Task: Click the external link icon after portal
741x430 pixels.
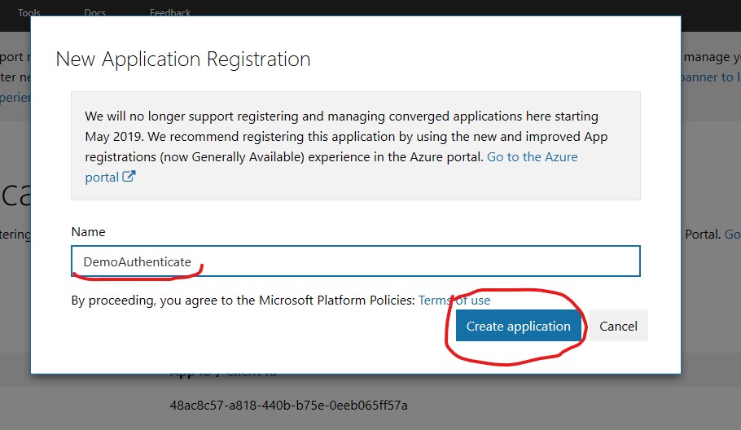Action: pos(129,177)
